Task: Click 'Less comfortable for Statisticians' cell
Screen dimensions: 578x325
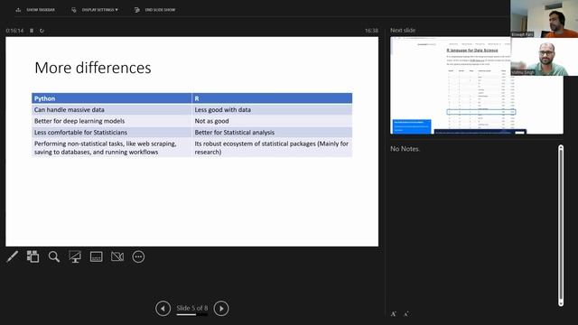Action: 112,133
